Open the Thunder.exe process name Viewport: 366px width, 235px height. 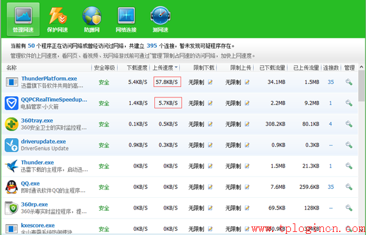pyautogui.click(x=37, y=163)
